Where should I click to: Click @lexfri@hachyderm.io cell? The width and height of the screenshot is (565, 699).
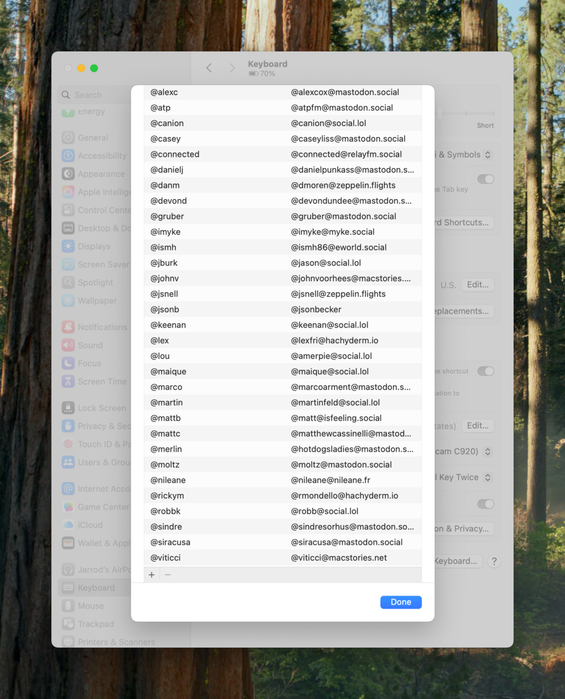pos(335,340)
